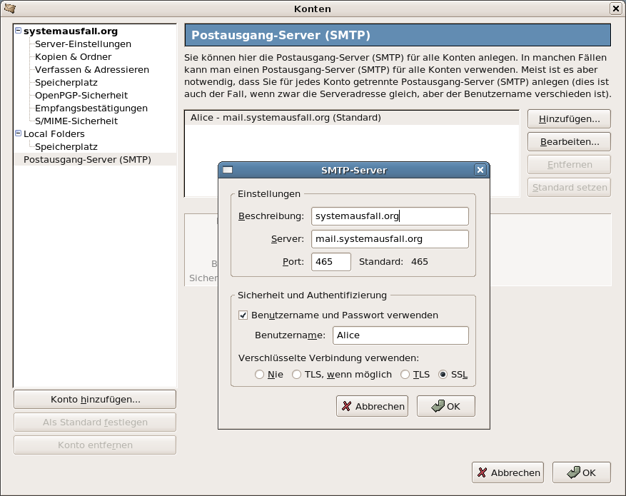Open OpenPGP-Sicherheit settings

point(81,96)
